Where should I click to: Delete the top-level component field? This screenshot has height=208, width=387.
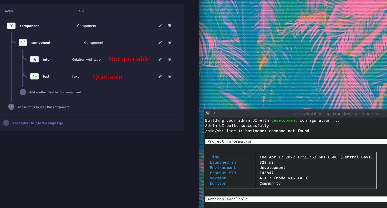170,26
